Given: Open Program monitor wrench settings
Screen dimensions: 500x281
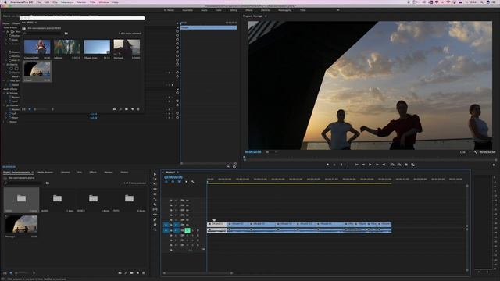Looking at the screenshot, I should pos(475,152).
